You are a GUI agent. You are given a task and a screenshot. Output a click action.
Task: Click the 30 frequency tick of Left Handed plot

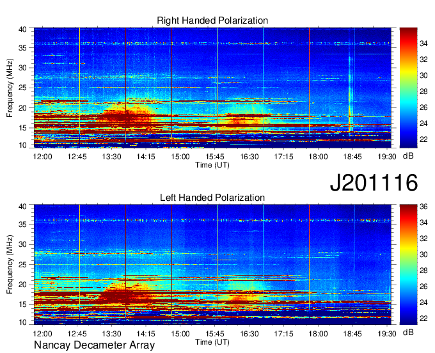(22, 244)
